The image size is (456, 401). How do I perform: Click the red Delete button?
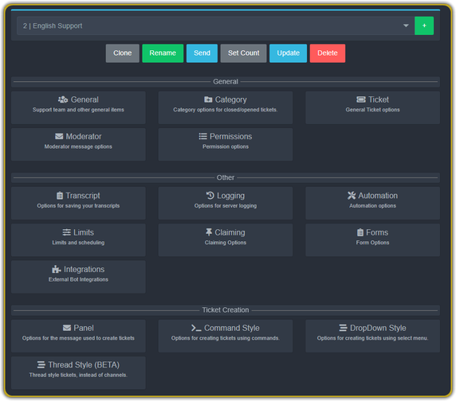pos(328,53)
